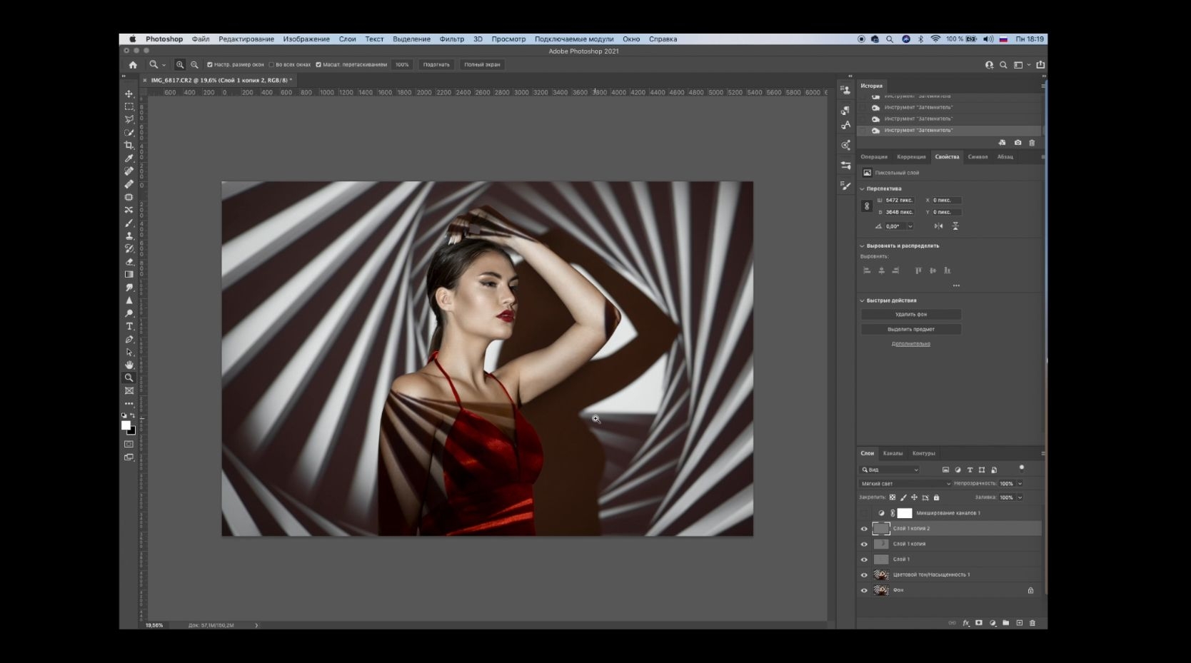Viewport: 1191px width, 663px height.
Task: Switch to the 'Каналы' tab
Action: (893, 453)
